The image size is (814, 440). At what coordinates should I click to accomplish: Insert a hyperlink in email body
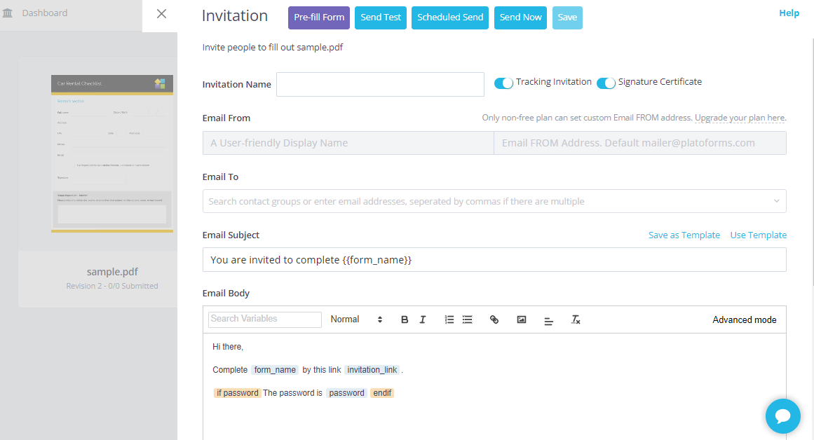click(x=494, y=319)
